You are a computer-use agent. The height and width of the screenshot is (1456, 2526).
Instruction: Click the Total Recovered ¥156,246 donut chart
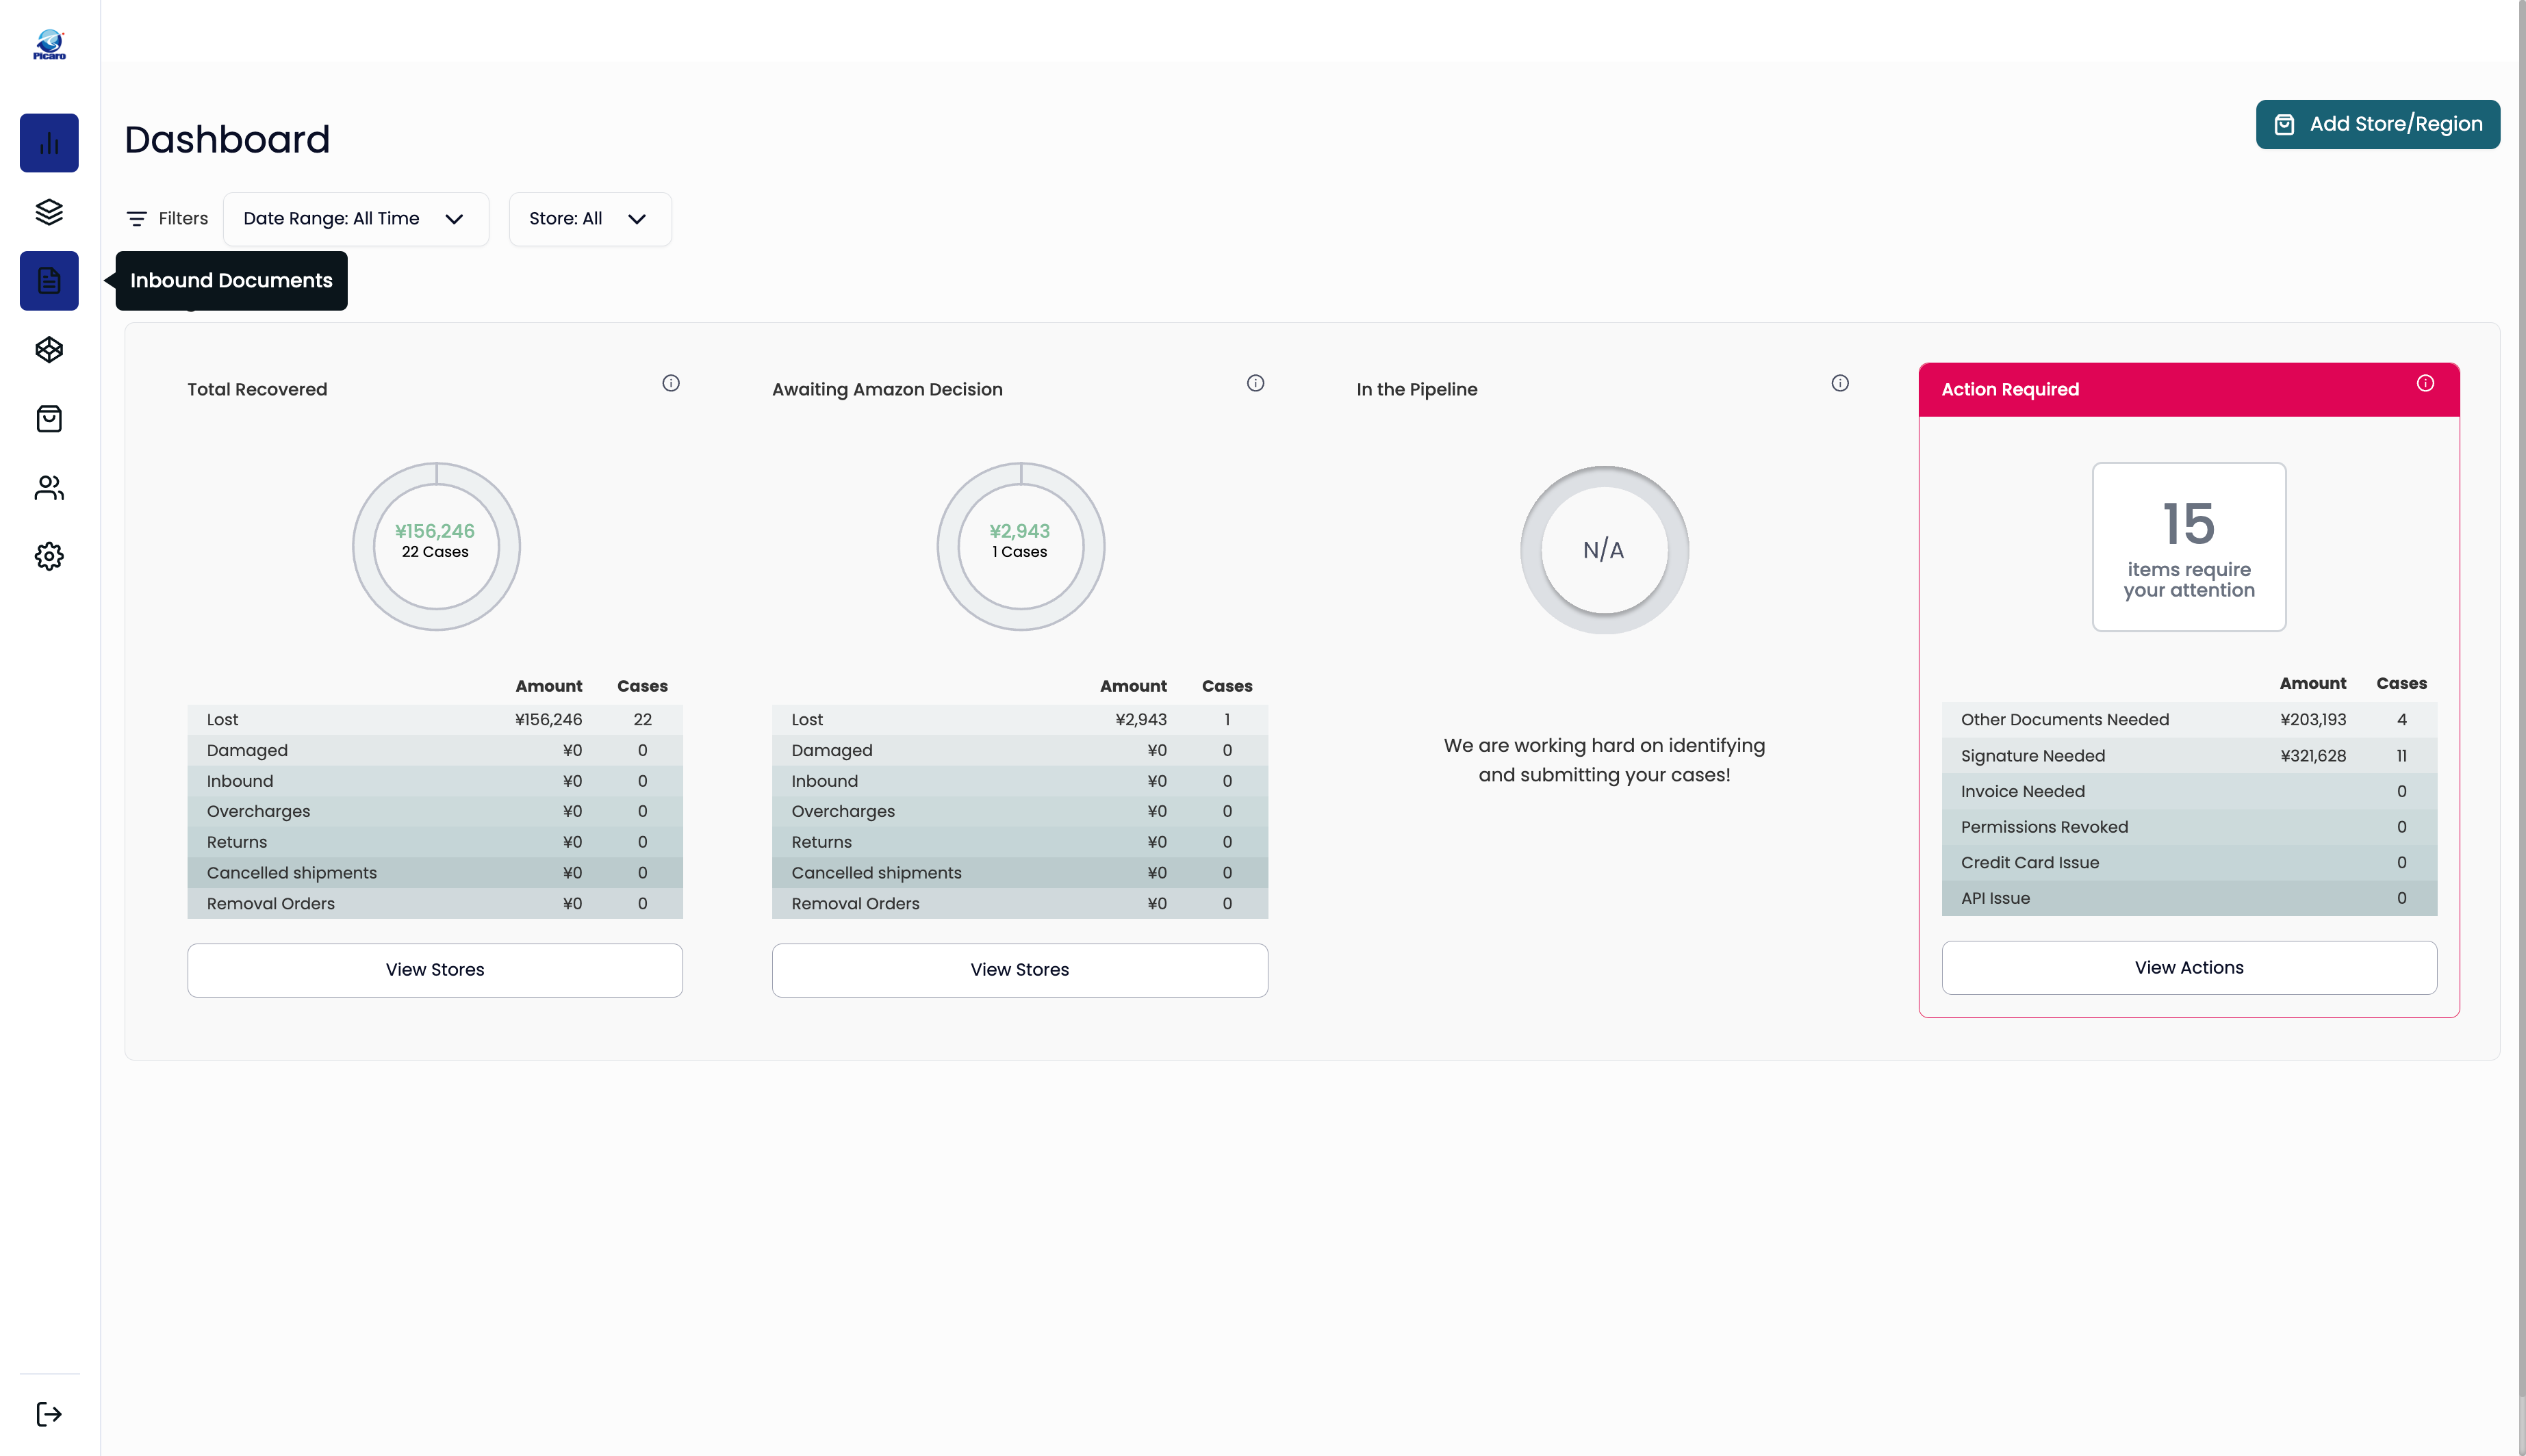click(436, 546)
